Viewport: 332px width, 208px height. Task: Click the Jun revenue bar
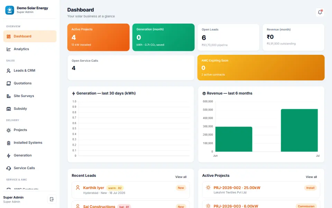click(x=234, y=139)
